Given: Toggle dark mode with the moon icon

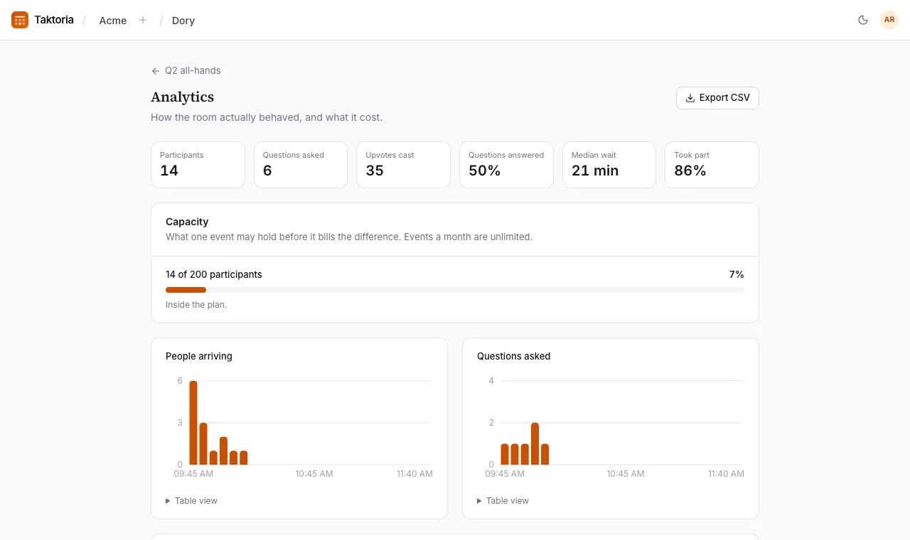Looking at the screenshot, I should tap(863, 20).
